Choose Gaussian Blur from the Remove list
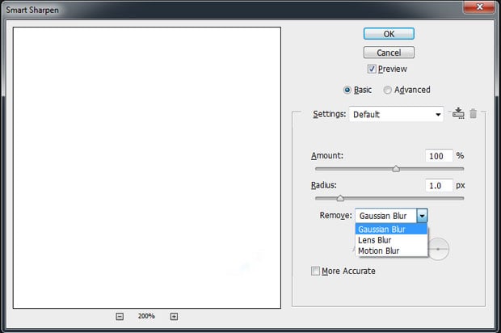The width and height of the screenshot is (501, 333). pos(391,229)
